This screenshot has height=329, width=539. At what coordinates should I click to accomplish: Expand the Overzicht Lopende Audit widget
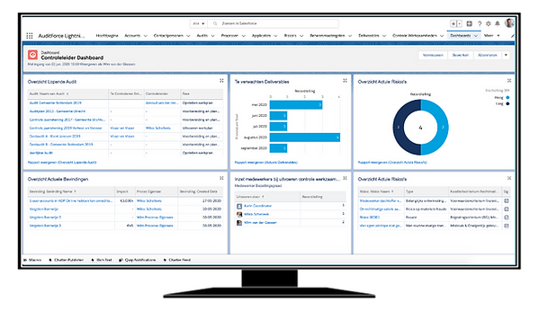point(221,81)
